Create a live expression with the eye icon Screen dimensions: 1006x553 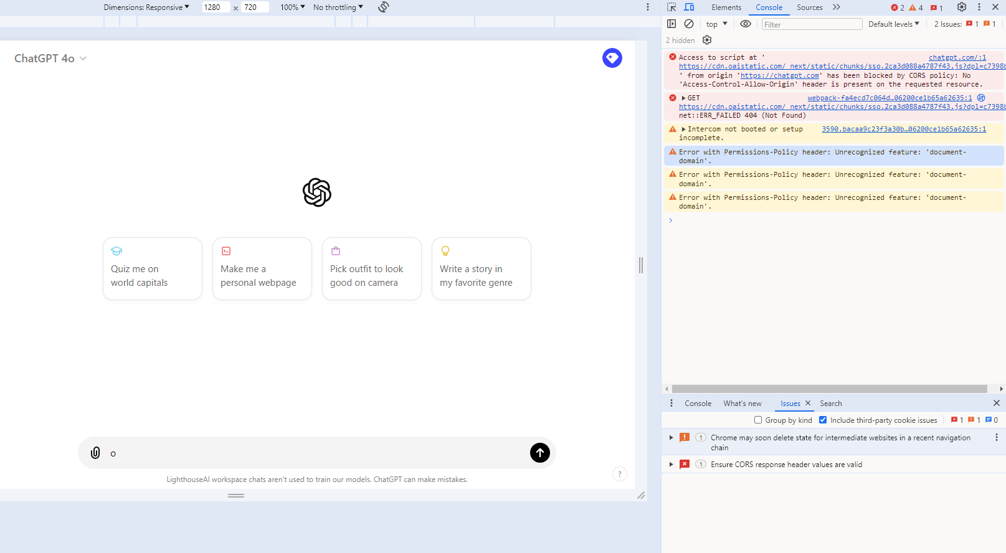pos(746,24)
